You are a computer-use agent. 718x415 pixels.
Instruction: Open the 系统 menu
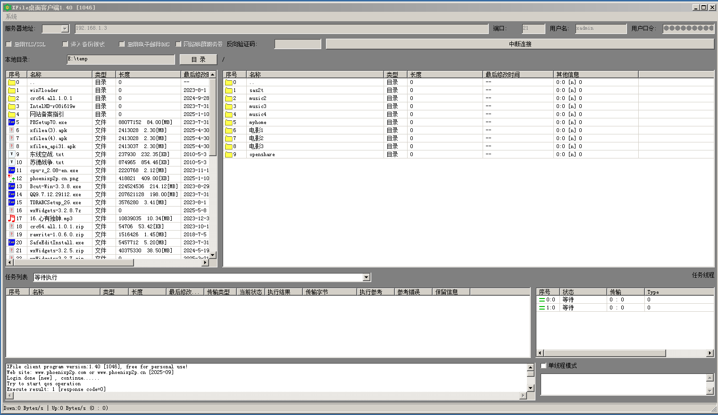[11, 17]
